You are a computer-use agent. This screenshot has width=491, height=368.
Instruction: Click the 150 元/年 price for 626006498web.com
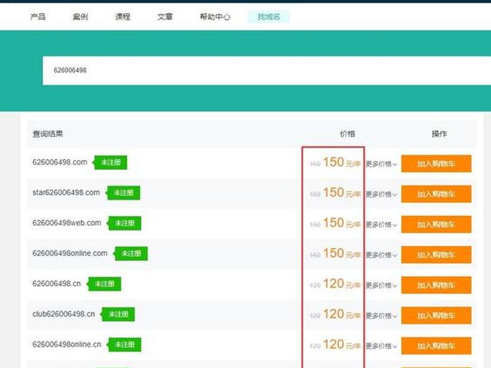(342, 223)
